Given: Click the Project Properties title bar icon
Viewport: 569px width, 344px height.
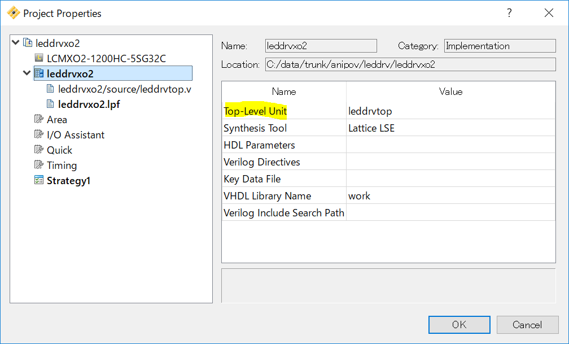Looking at the screenshot, I should click(13, 13).
